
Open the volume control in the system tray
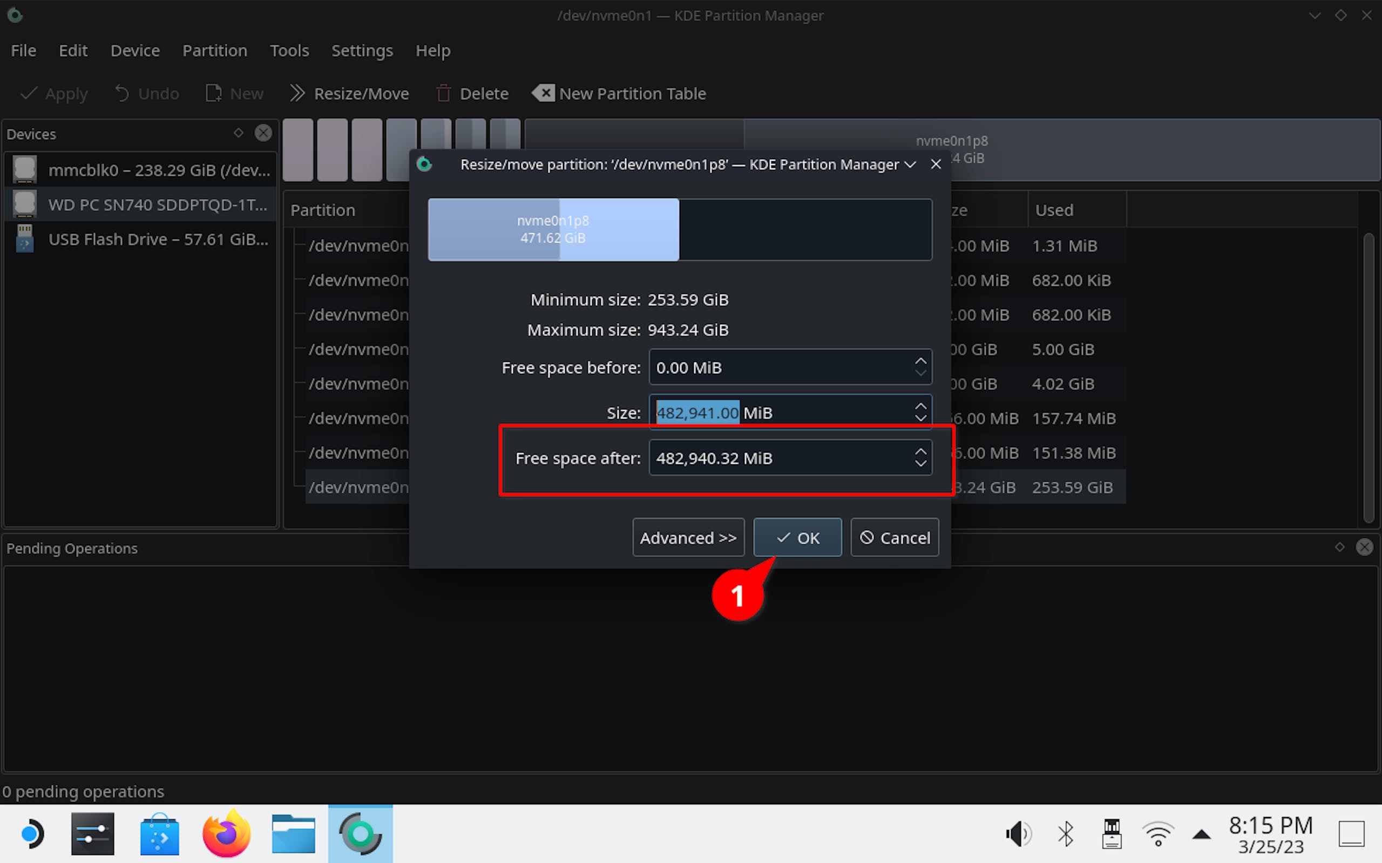(x=1019, y=834)
